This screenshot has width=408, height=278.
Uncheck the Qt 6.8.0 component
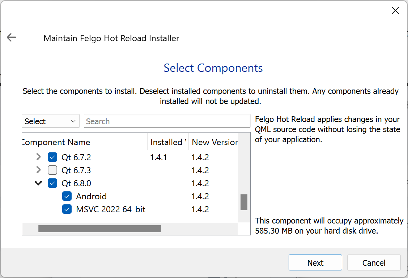(x=52, y=183)
